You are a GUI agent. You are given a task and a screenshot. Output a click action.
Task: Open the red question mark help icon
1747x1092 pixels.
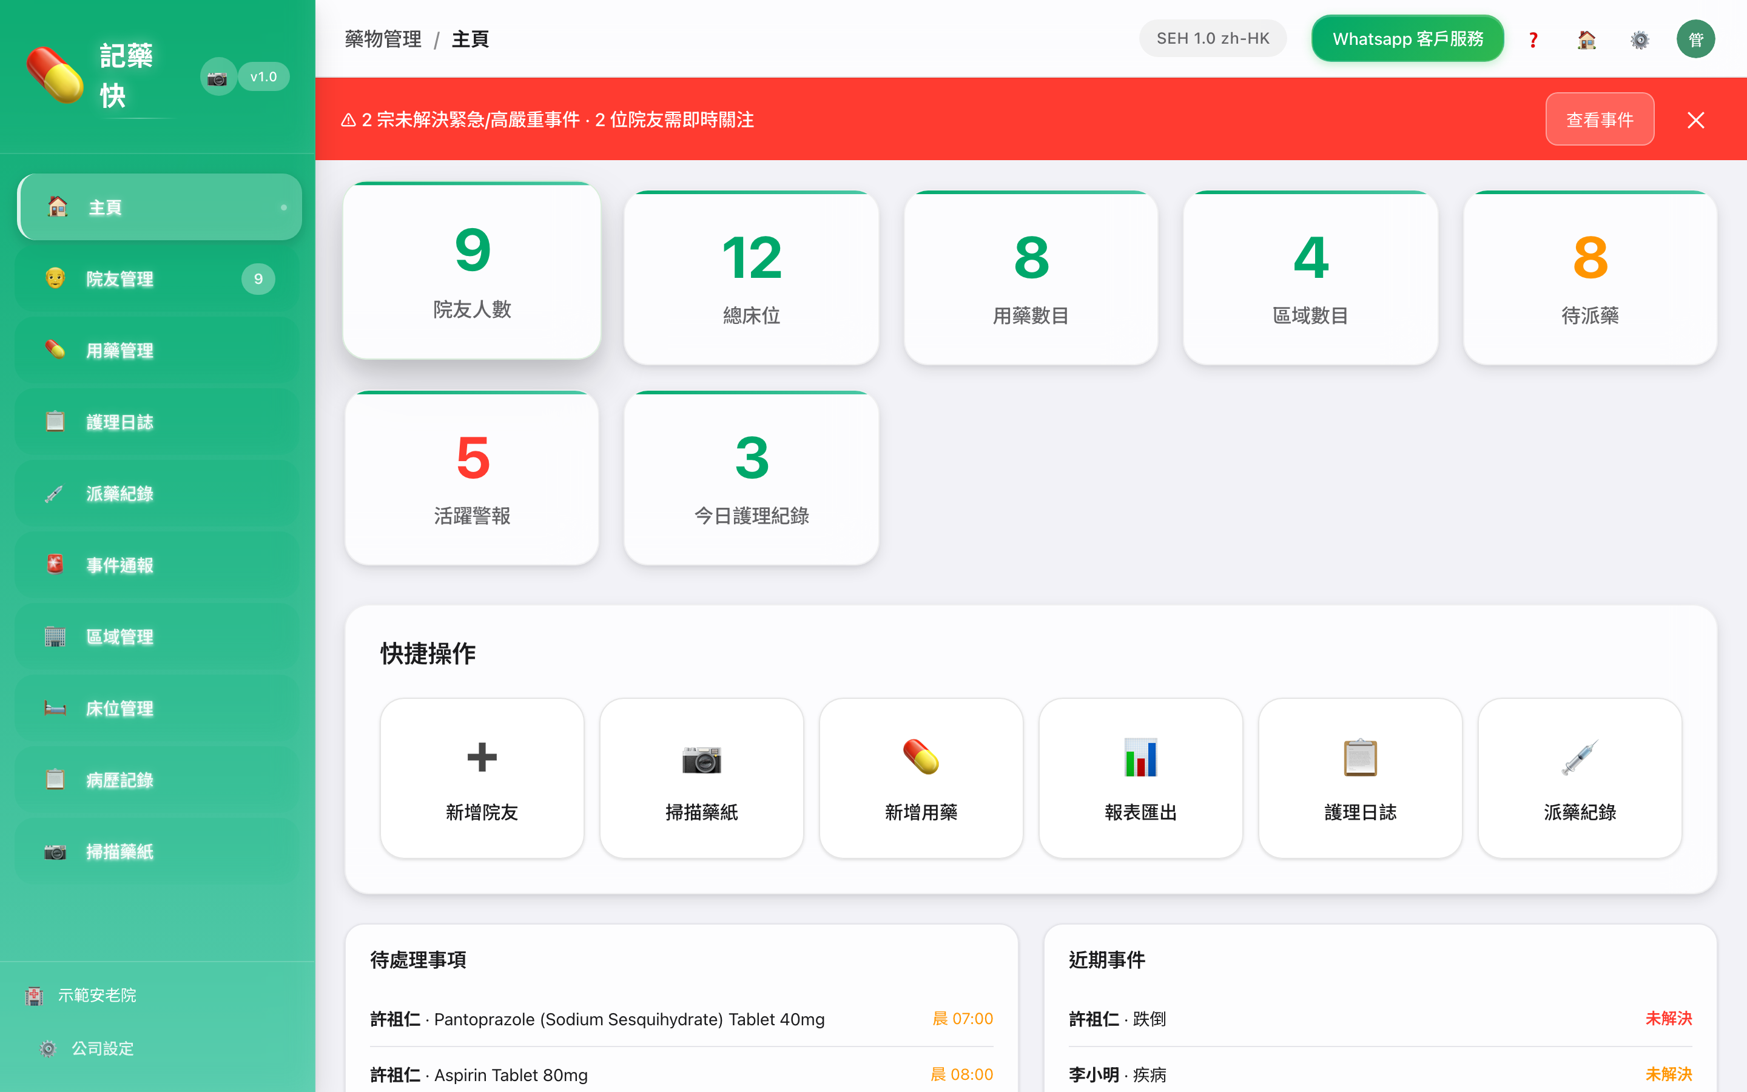[1533, 39]
